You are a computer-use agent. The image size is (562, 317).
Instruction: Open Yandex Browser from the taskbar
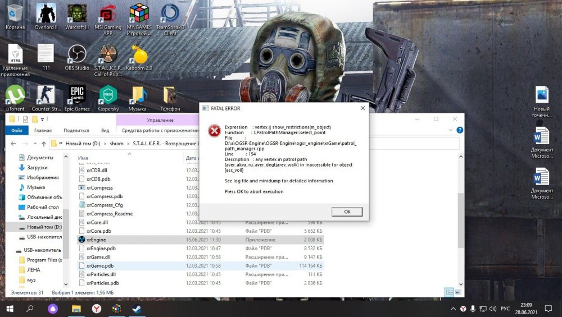[x=97, y=309]
